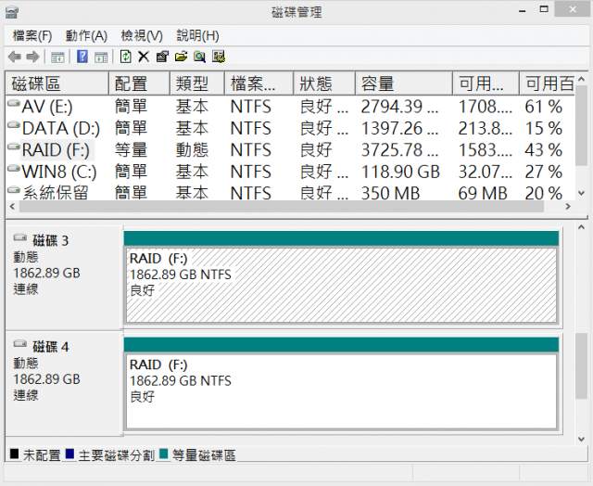Click the Forward arrow in the toolbar
This screenshot has width=593, height=486.
click(x=32, y=57)
